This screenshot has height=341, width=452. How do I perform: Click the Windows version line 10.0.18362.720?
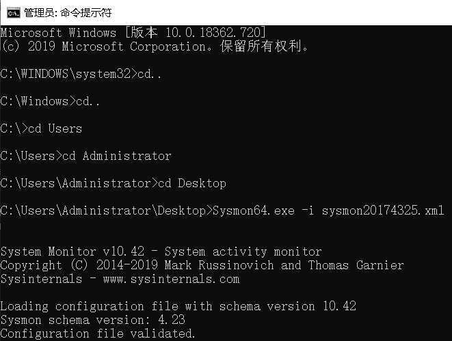pos(133,32)
